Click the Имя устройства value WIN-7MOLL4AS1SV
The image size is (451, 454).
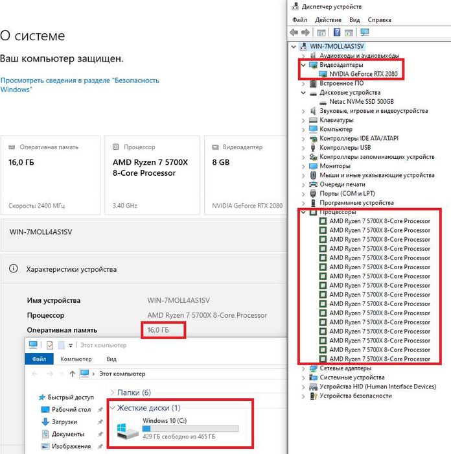[178, 300]
